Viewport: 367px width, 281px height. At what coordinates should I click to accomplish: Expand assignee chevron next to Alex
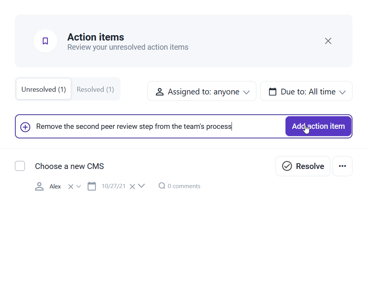[x=79, y=186]
